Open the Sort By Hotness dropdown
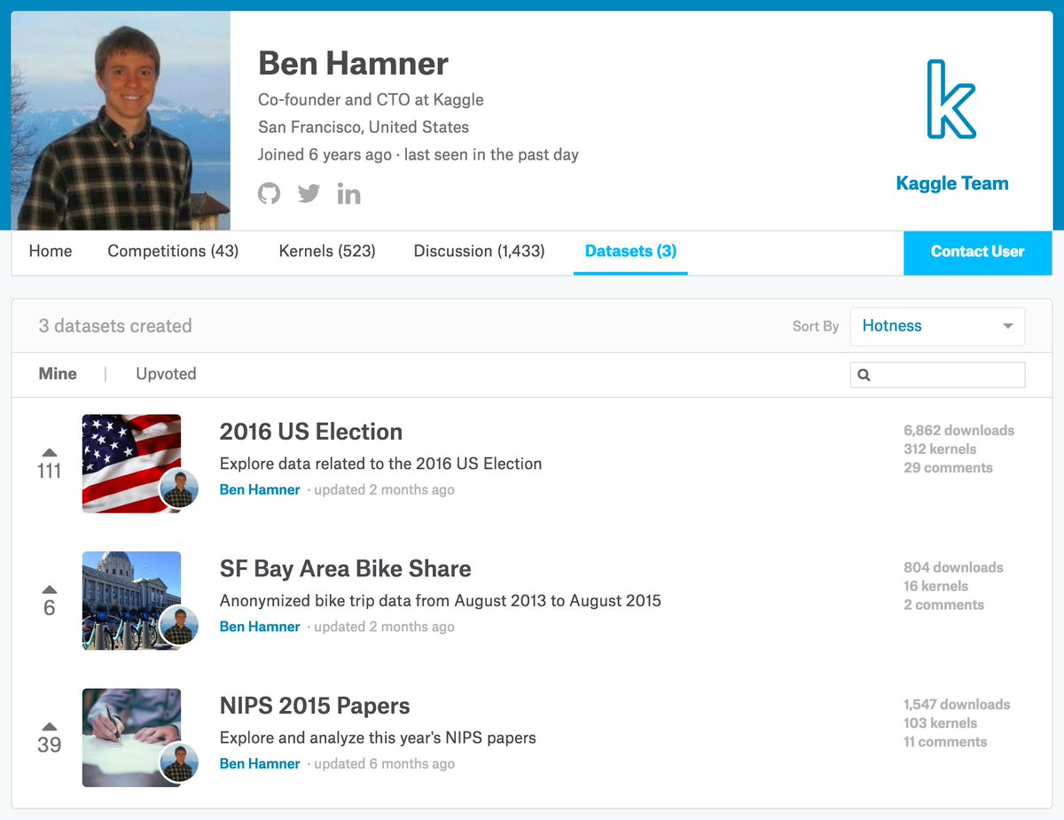 pyautogui.click(x=937, y=326)
